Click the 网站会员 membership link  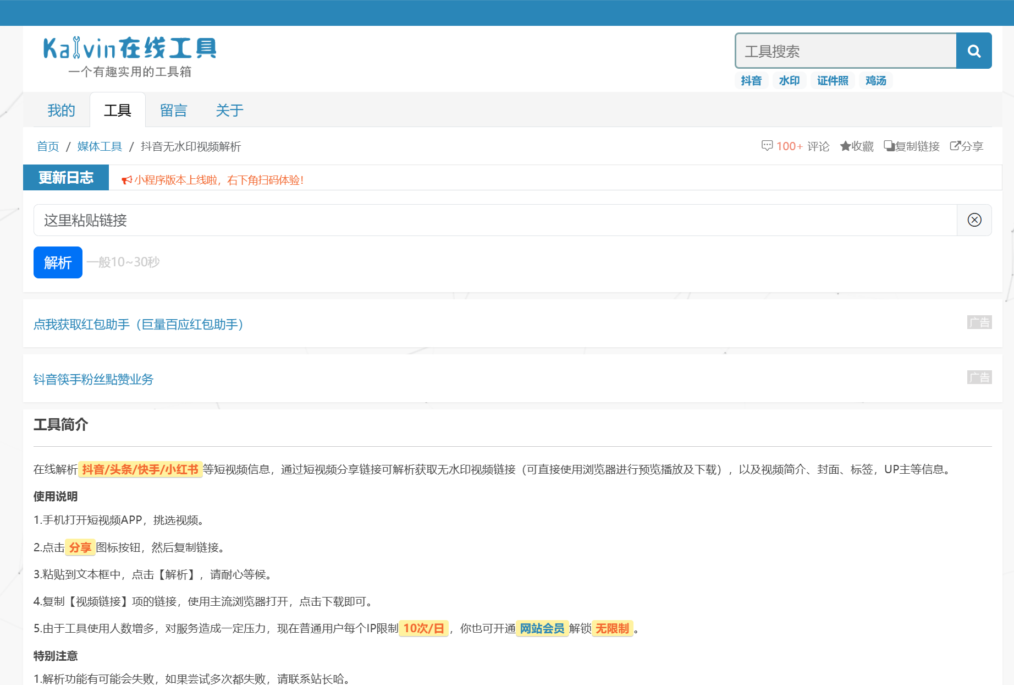[542, 628]
